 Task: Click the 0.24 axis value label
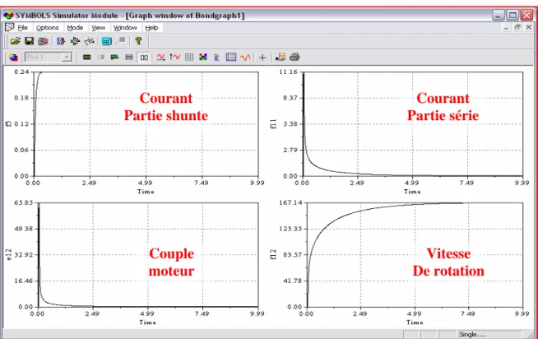tap(21, 72)
